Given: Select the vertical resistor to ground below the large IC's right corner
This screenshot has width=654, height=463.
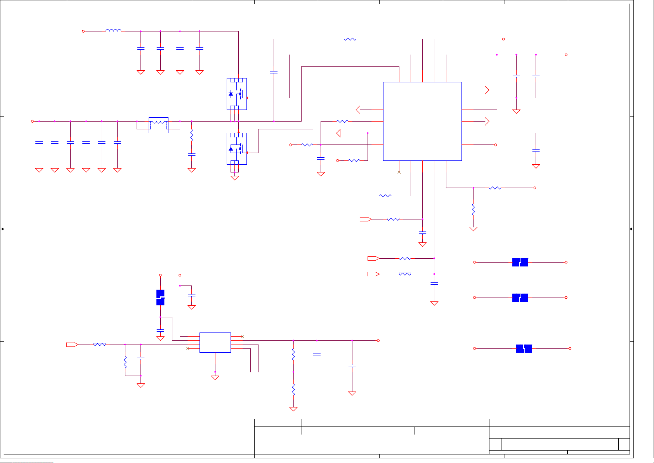Looking at the screenshot, I should click(x=473, y=209).
